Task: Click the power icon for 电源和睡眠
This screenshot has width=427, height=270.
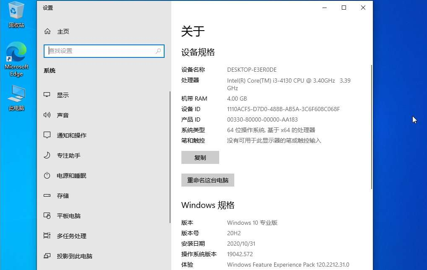Action: point(47,175)
